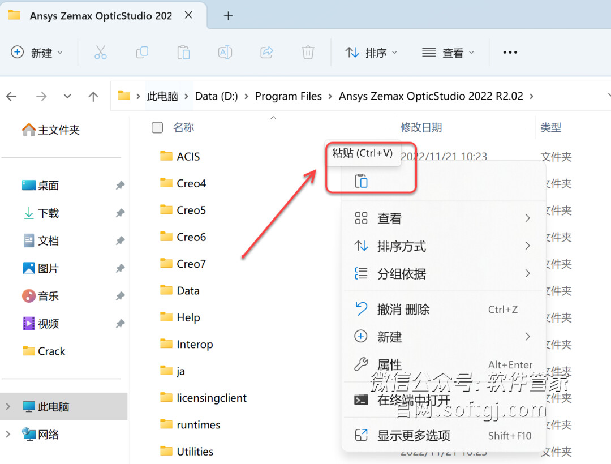Select 网络 in the sidebar
The image size is (611, 464).
(41, 434)
